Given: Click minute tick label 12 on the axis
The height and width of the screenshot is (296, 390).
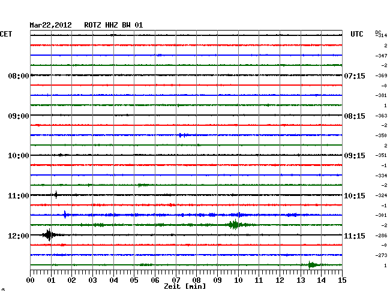Looking at the screenshot, I should [x=280, y=280].
